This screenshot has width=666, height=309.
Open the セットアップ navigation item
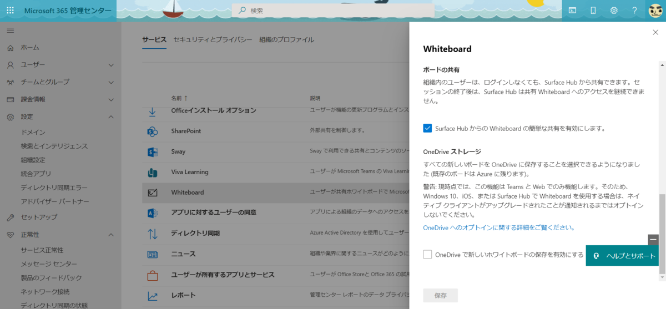coord(39,217)
